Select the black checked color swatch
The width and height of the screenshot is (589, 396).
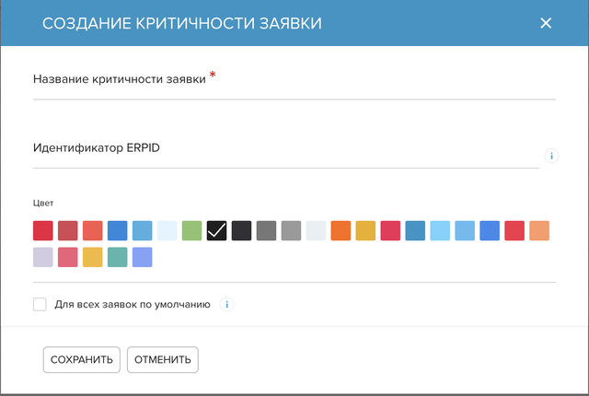click(x=217, y=230)
